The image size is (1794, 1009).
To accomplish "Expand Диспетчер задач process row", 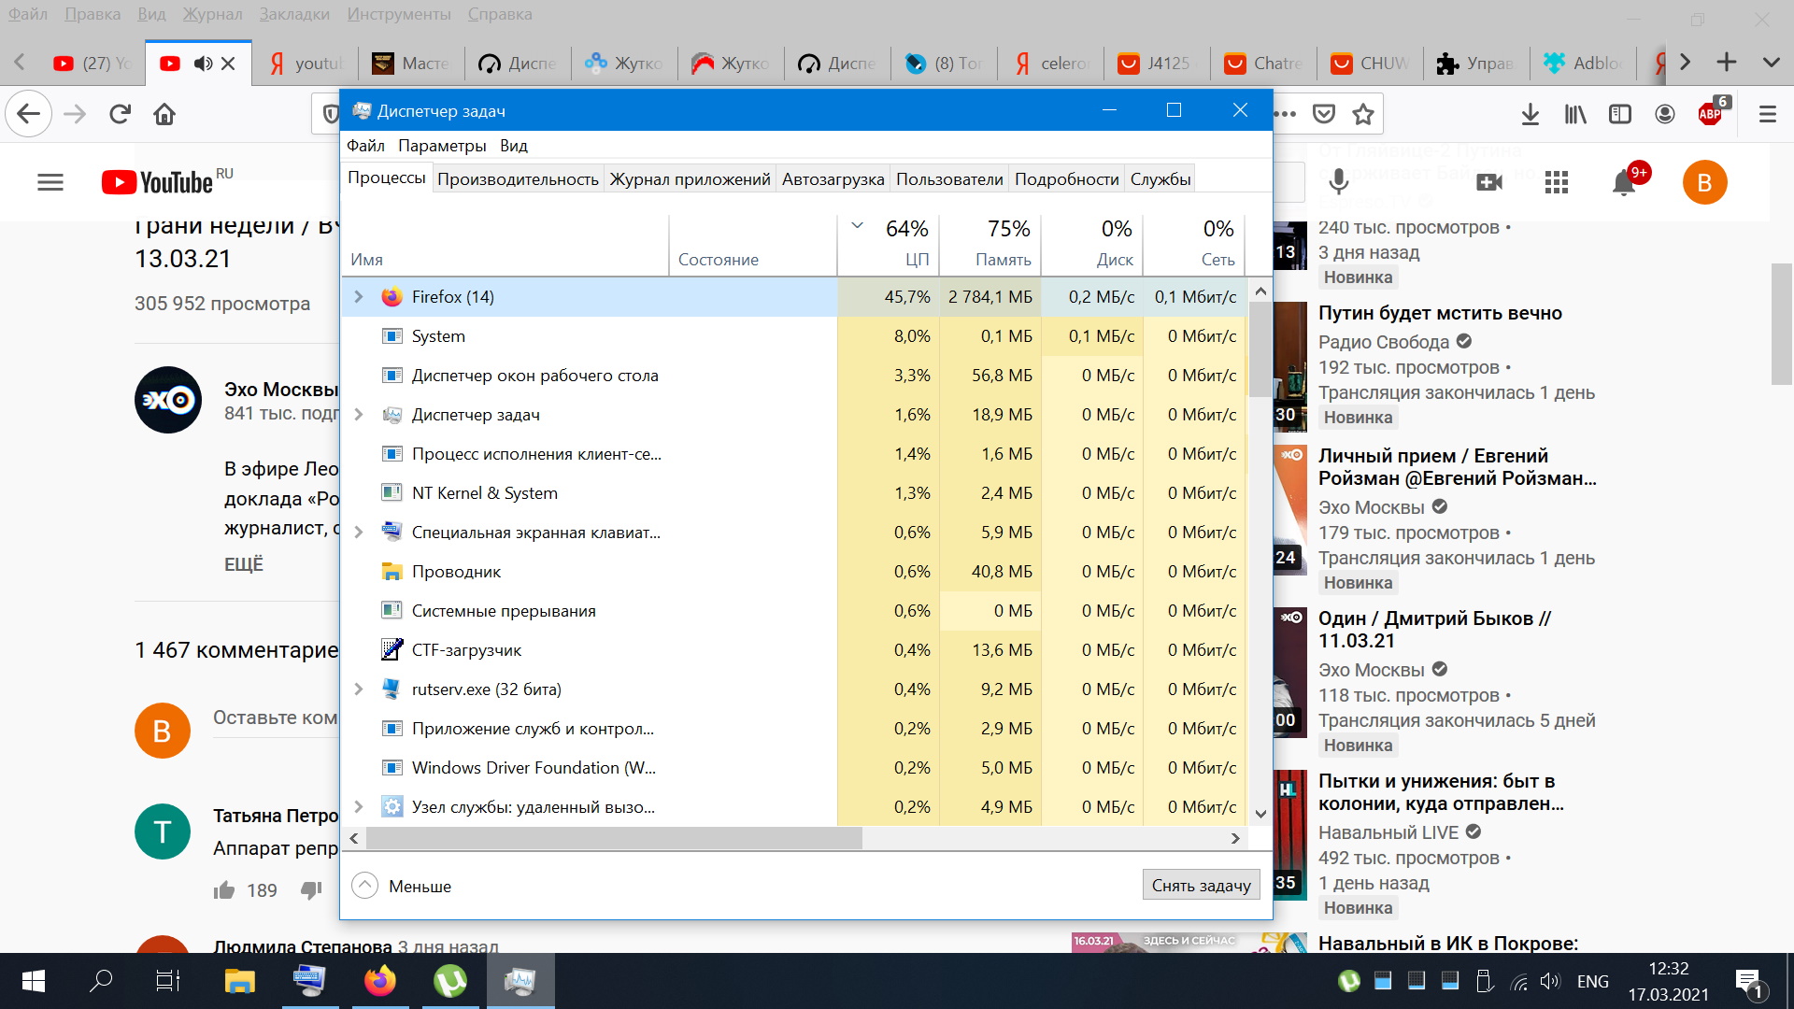I will point(359,415).
